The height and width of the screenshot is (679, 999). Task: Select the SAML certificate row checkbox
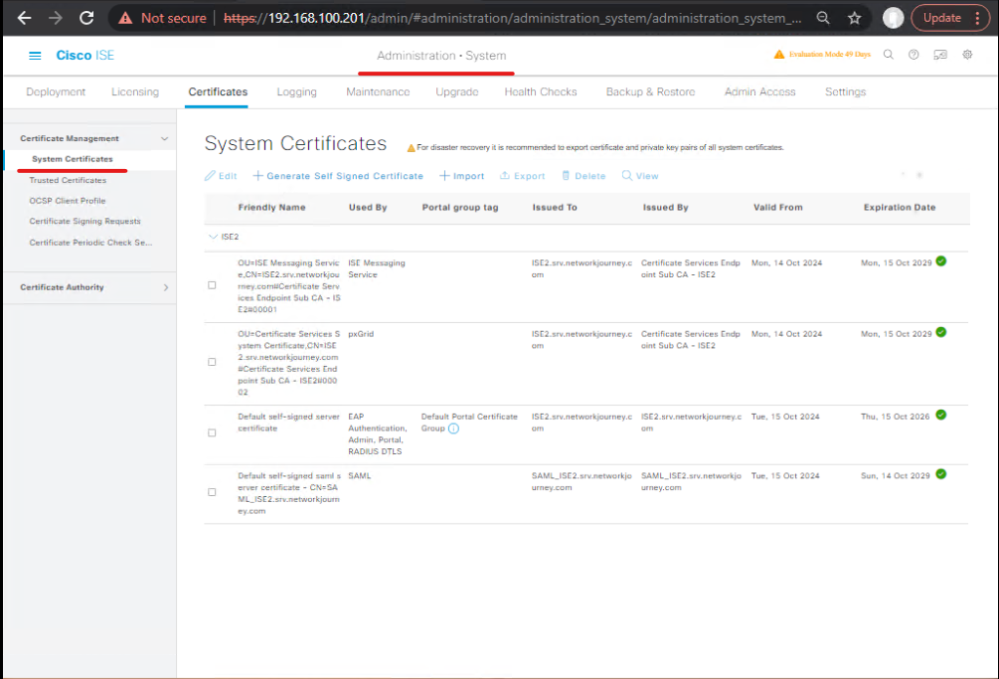pos(212,492)
